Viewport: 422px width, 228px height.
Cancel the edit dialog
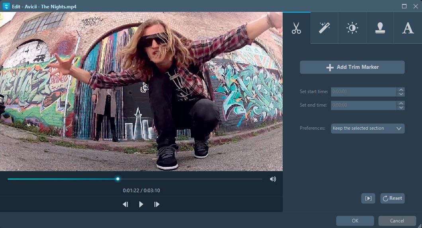[397, 221]
